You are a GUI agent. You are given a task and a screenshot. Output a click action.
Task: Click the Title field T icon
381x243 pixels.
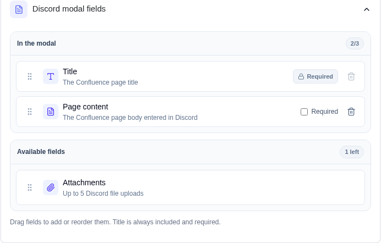51,76
